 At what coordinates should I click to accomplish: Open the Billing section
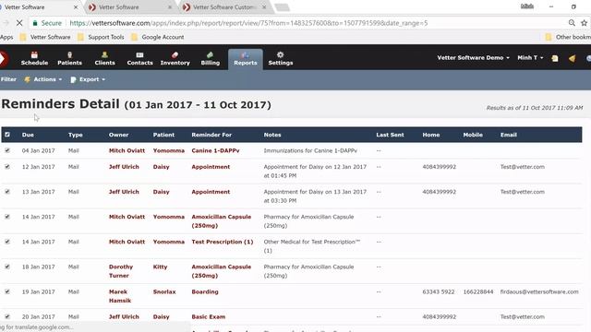[210, 58]
